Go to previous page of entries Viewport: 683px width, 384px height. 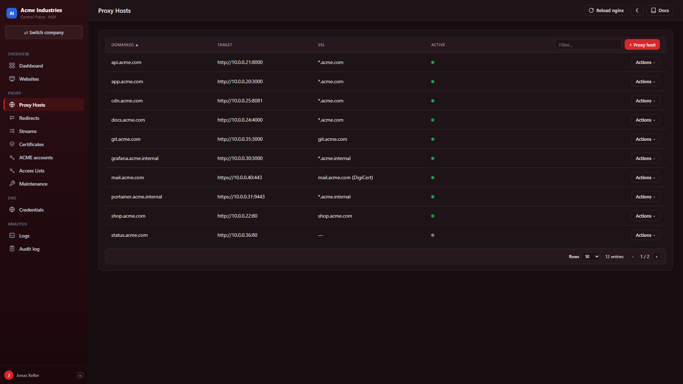(633, 257)
